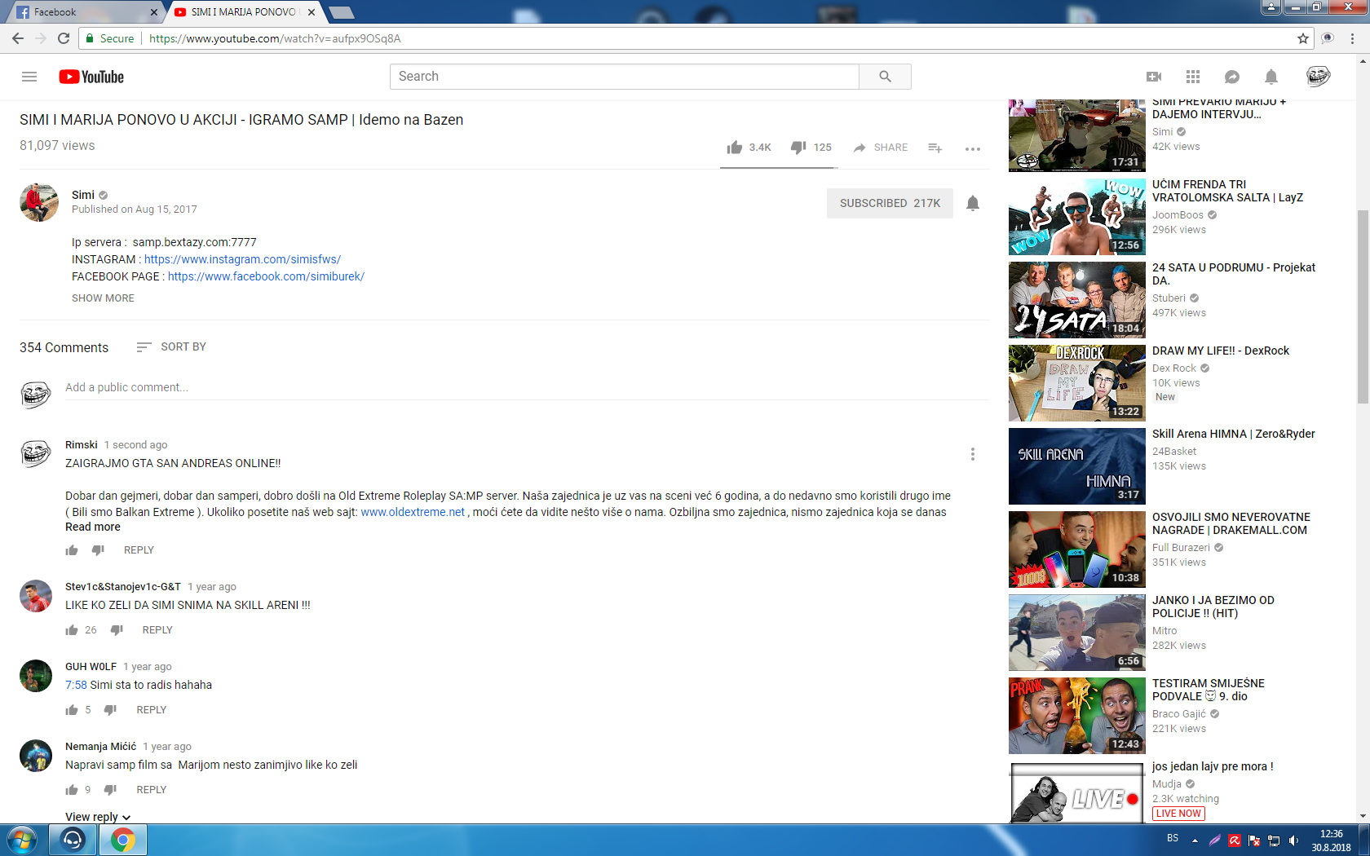
Task: Share the video
Action: (x=880, y=148)
